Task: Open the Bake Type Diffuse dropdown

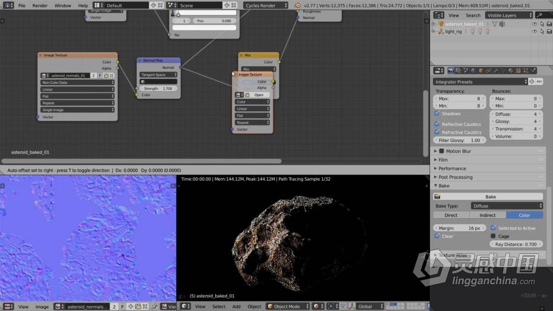Action: point(507,206)
